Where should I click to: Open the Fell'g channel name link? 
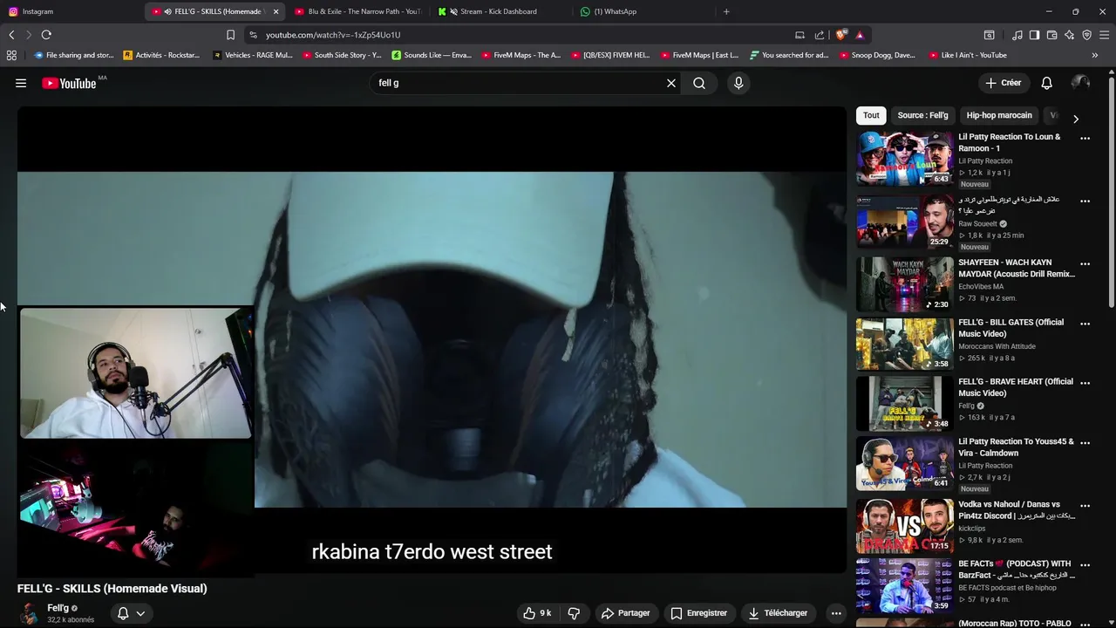tap(58, 608)
